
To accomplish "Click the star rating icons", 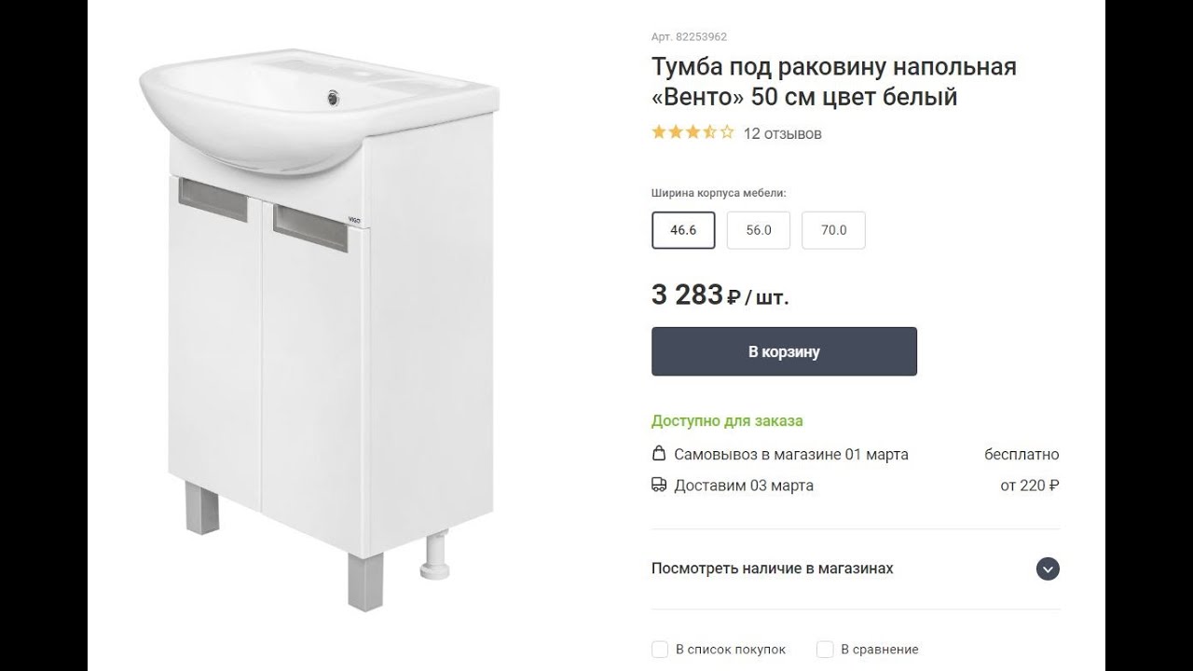I will [692, 132].
